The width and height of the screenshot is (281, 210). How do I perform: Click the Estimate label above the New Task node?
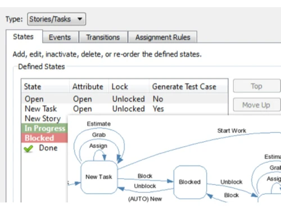pos(99,124)
